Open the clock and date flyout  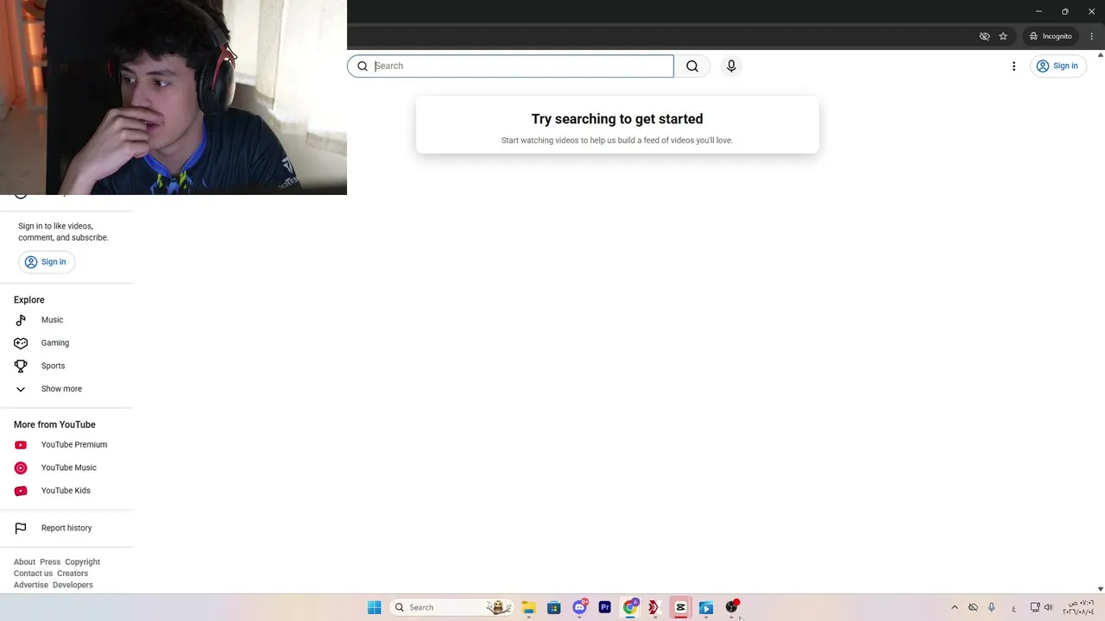pyautogui.click(x=1078, y=607)
